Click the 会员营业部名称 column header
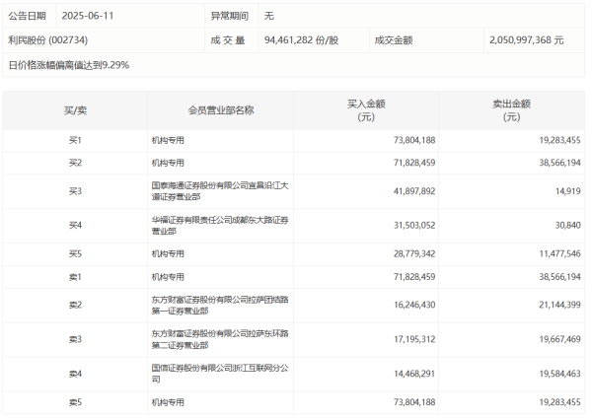 tap(221, 110)
